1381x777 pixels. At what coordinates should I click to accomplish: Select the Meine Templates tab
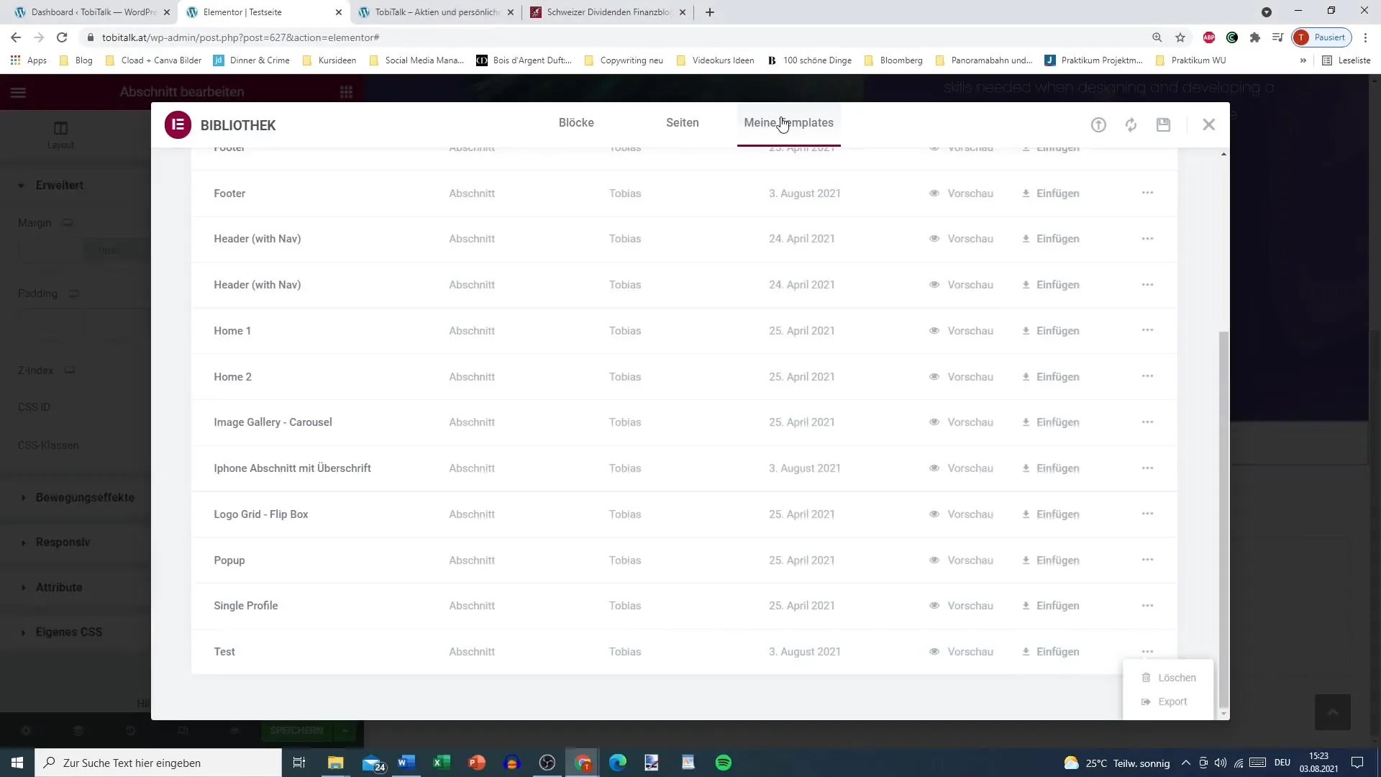click(x=788, y=123)
